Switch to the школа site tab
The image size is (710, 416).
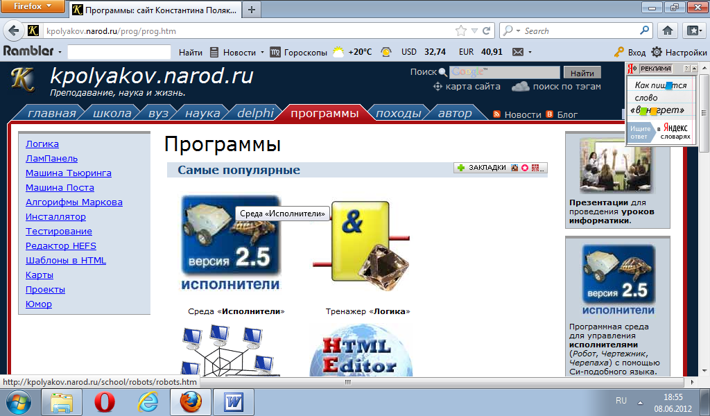coord(112,113)
